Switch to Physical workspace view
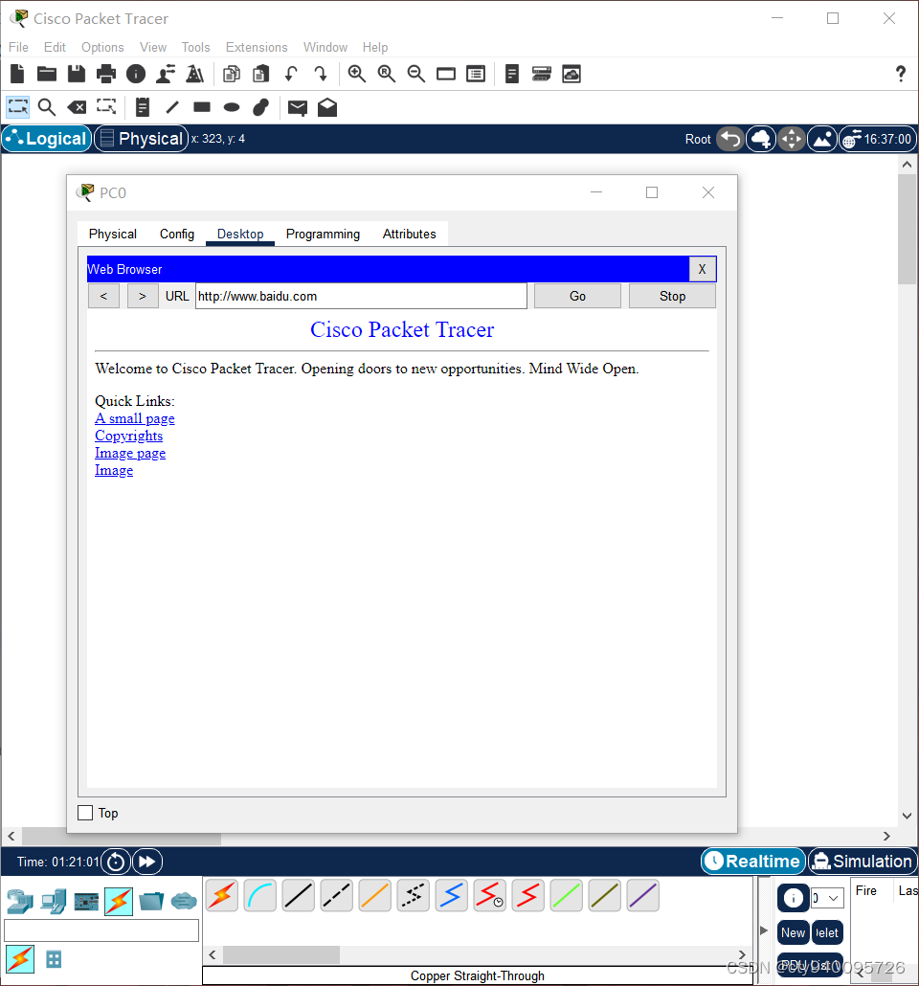The image size is (919, 986). (x=142, y=139)
